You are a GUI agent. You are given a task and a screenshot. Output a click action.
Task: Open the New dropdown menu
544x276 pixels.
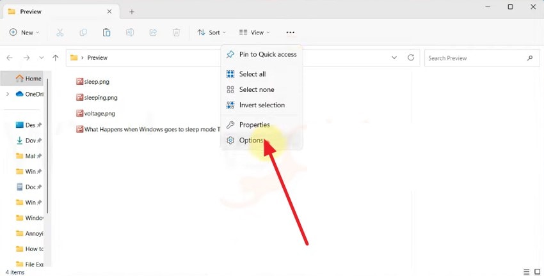pyautogui.click(x=24, y=33)
